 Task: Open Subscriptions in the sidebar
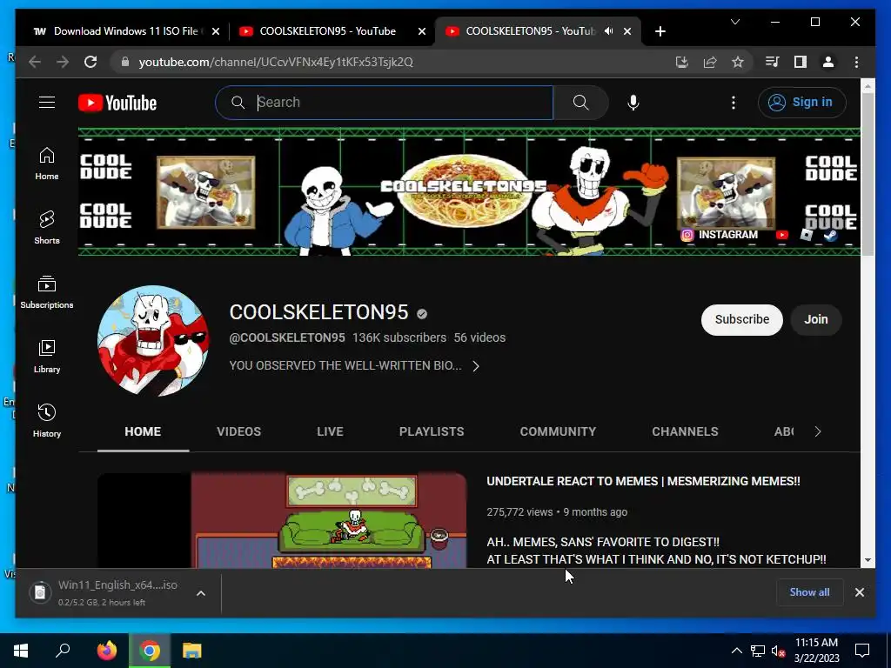[x=47, y=292]
